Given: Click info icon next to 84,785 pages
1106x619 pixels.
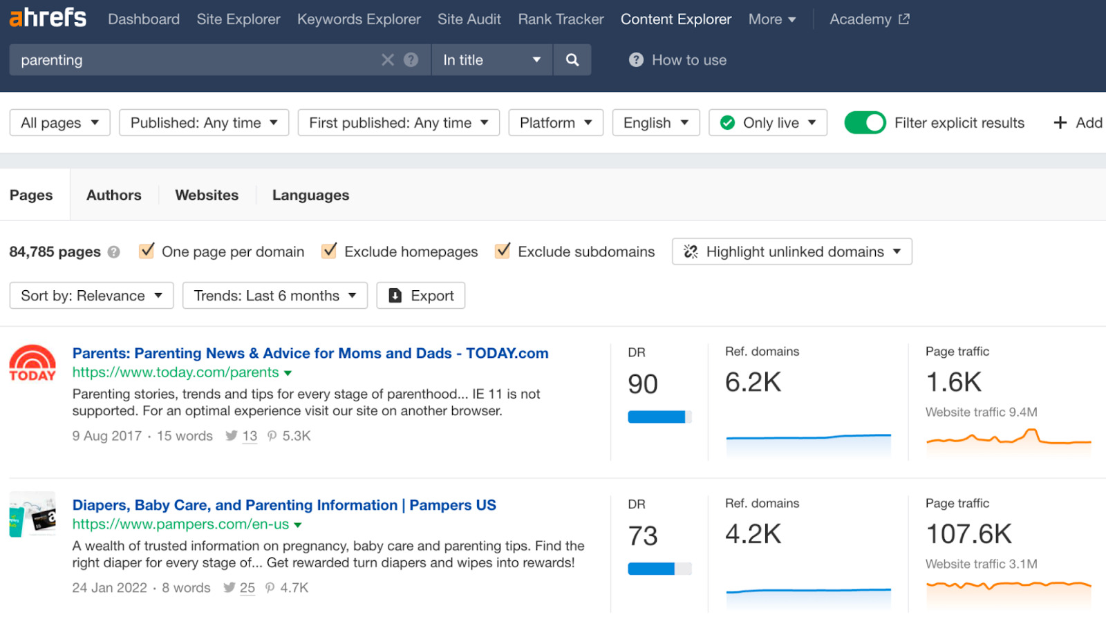Looking at the screenshot, I should [114, 252].
